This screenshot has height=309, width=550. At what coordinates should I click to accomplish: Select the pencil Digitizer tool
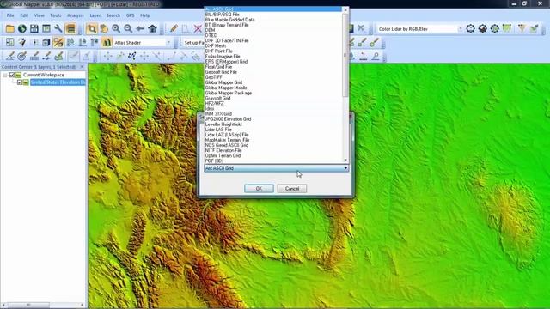174,28
